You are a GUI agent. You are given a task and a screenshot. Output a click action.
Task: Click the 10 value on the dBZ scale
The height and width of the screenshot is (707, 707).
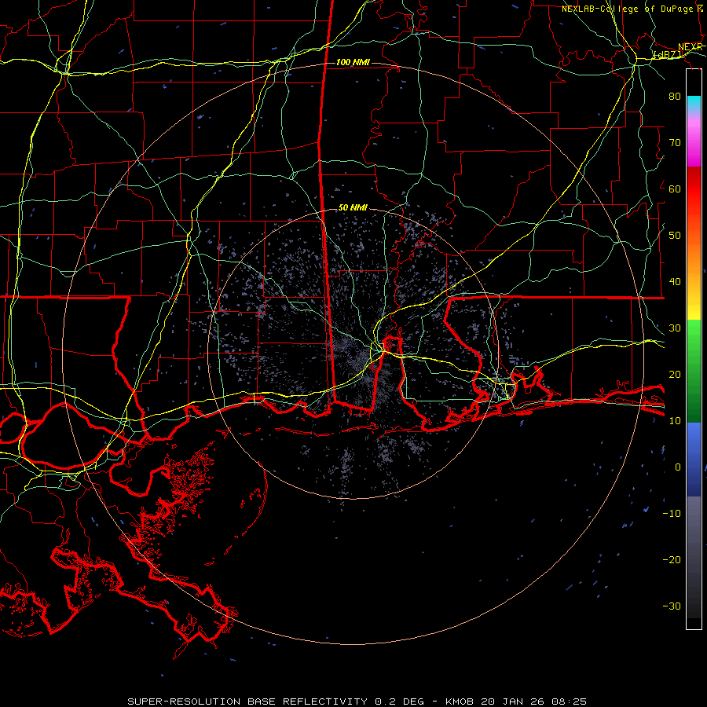point(675,421)
